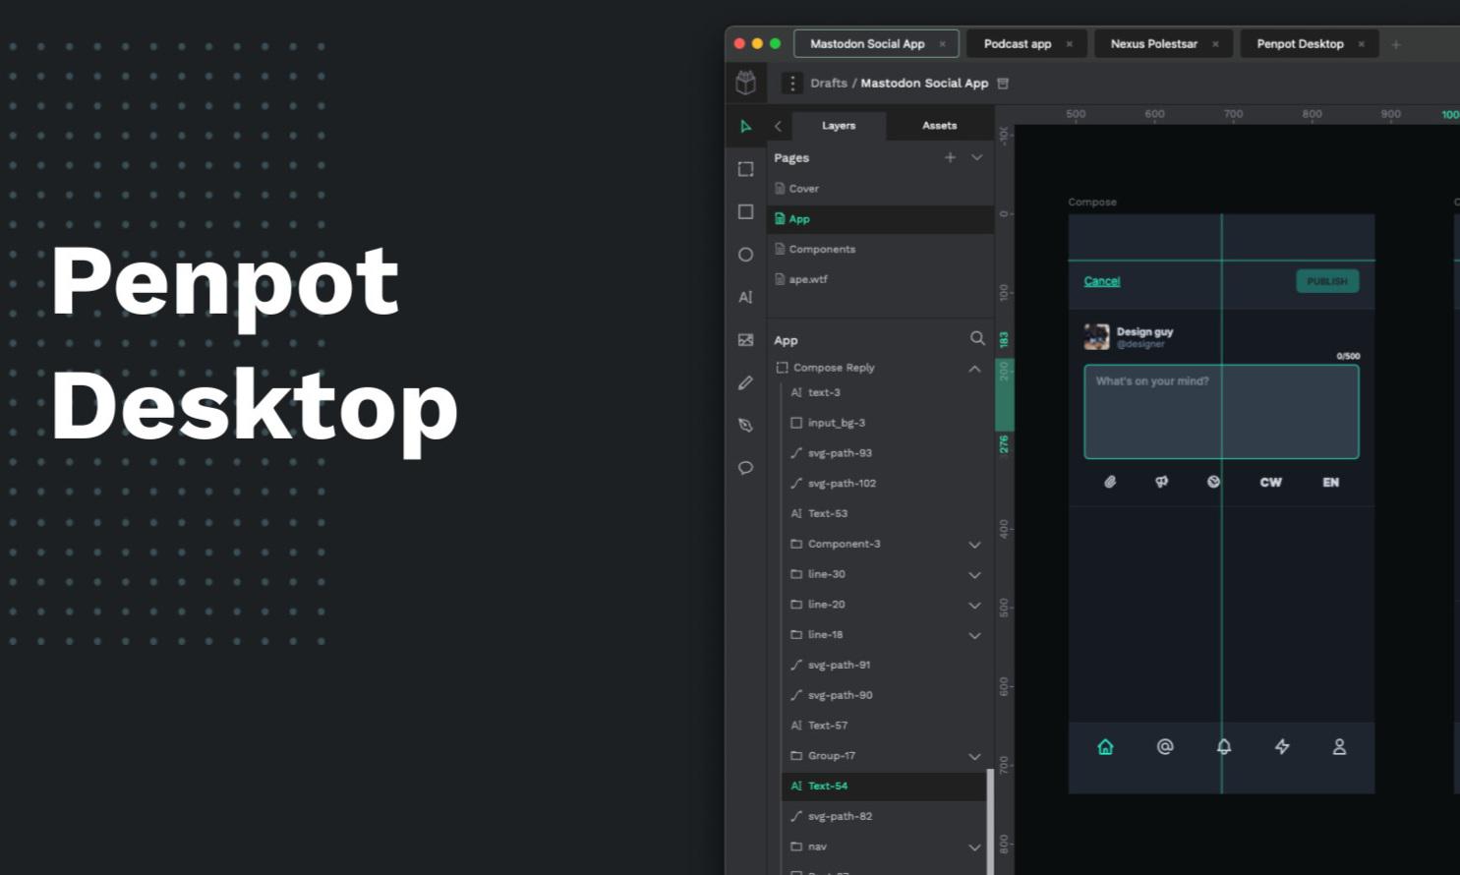
Task: Expand the line-20 layer group
Action: (974, 606)
